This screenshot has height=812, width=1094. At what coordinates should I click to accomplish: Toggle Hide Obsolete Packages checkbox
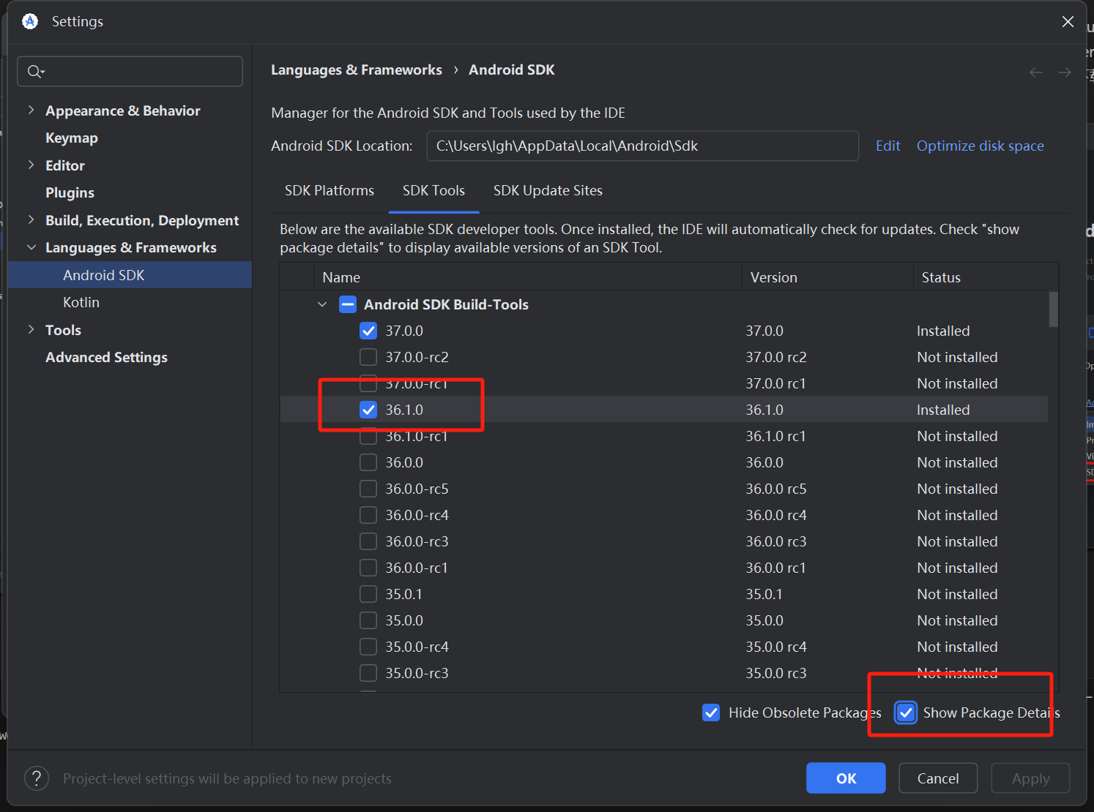711,713
